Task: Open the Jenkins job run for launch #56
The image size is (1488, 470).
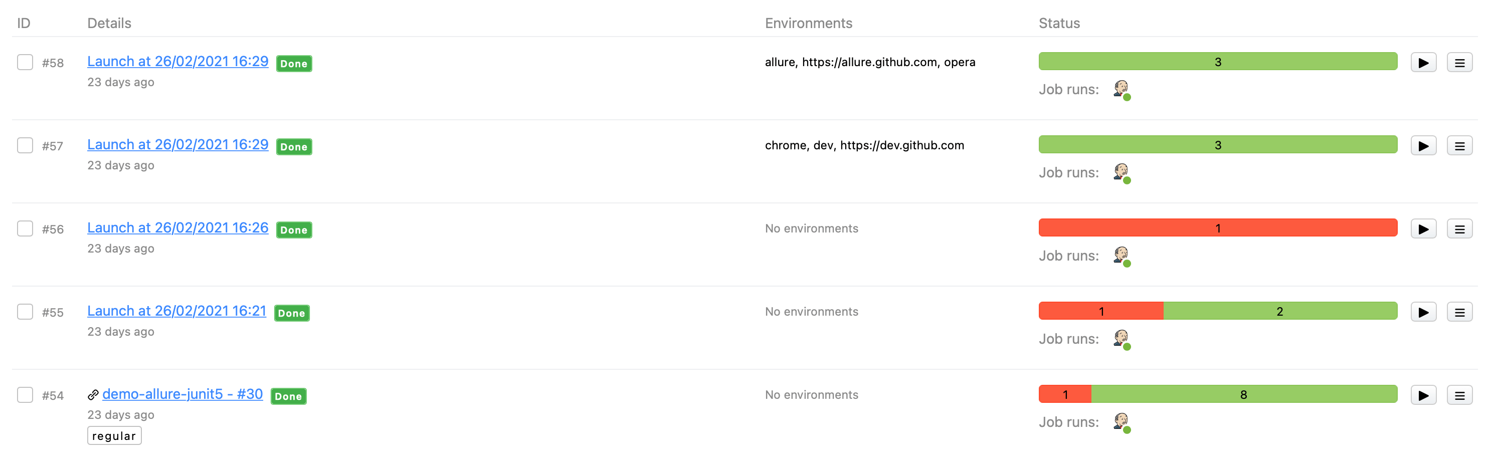Action: [1121, 256]
